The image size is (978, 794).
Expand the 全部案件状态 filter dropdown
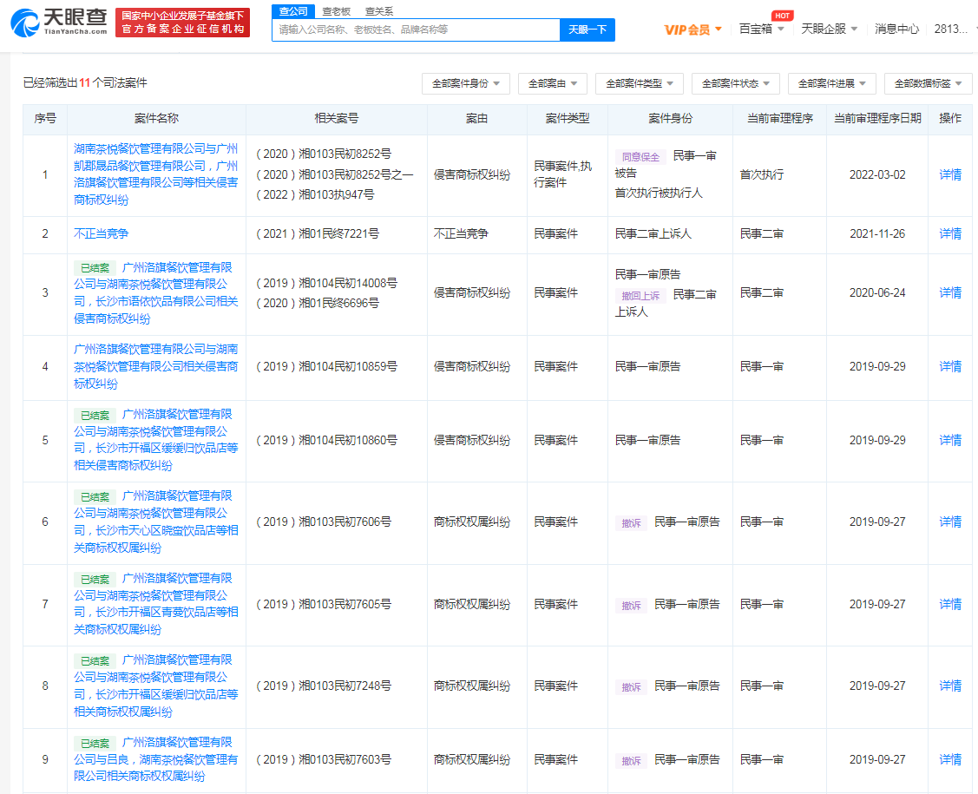[x=735, y=83]
